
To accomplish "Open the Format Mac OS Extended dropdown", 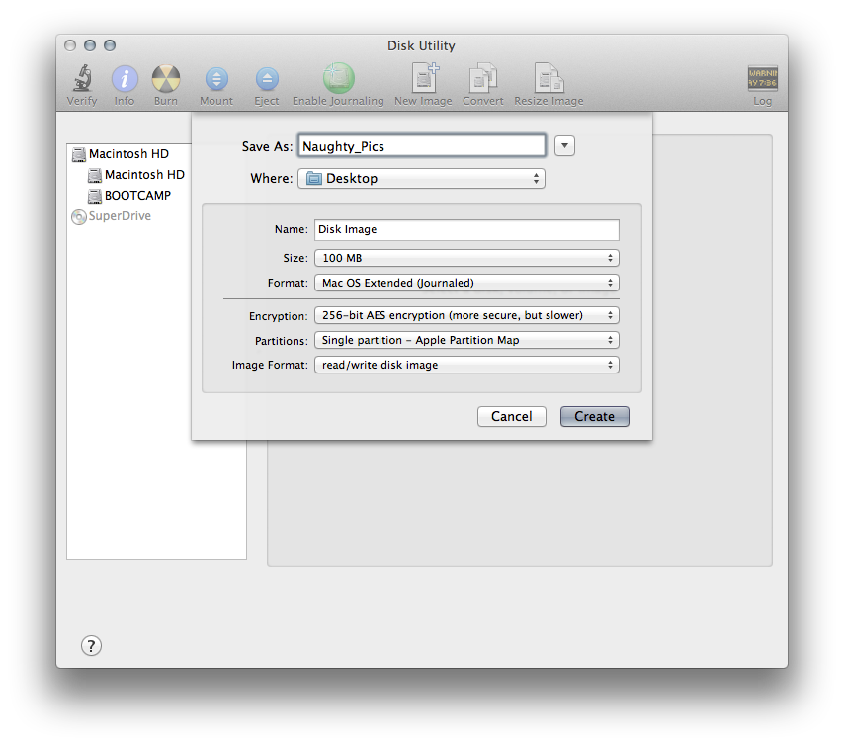I will (x=466, y=283).
